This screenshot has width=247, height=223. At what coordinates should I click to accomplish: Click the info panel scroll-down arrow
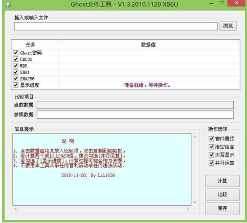point(195,202)
